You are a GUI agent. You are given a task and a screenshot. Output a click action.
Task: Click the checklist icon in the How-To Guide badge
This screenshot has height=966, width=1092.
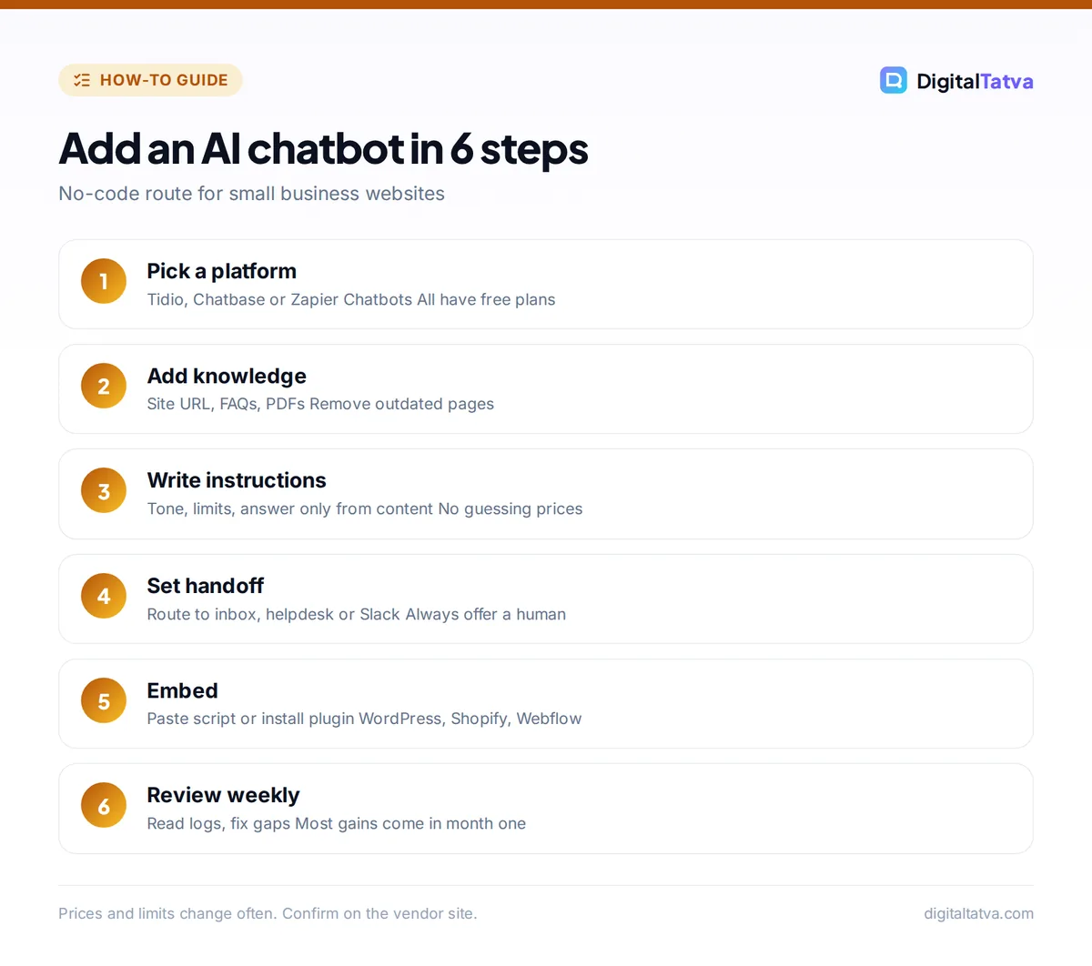point(82,80)
